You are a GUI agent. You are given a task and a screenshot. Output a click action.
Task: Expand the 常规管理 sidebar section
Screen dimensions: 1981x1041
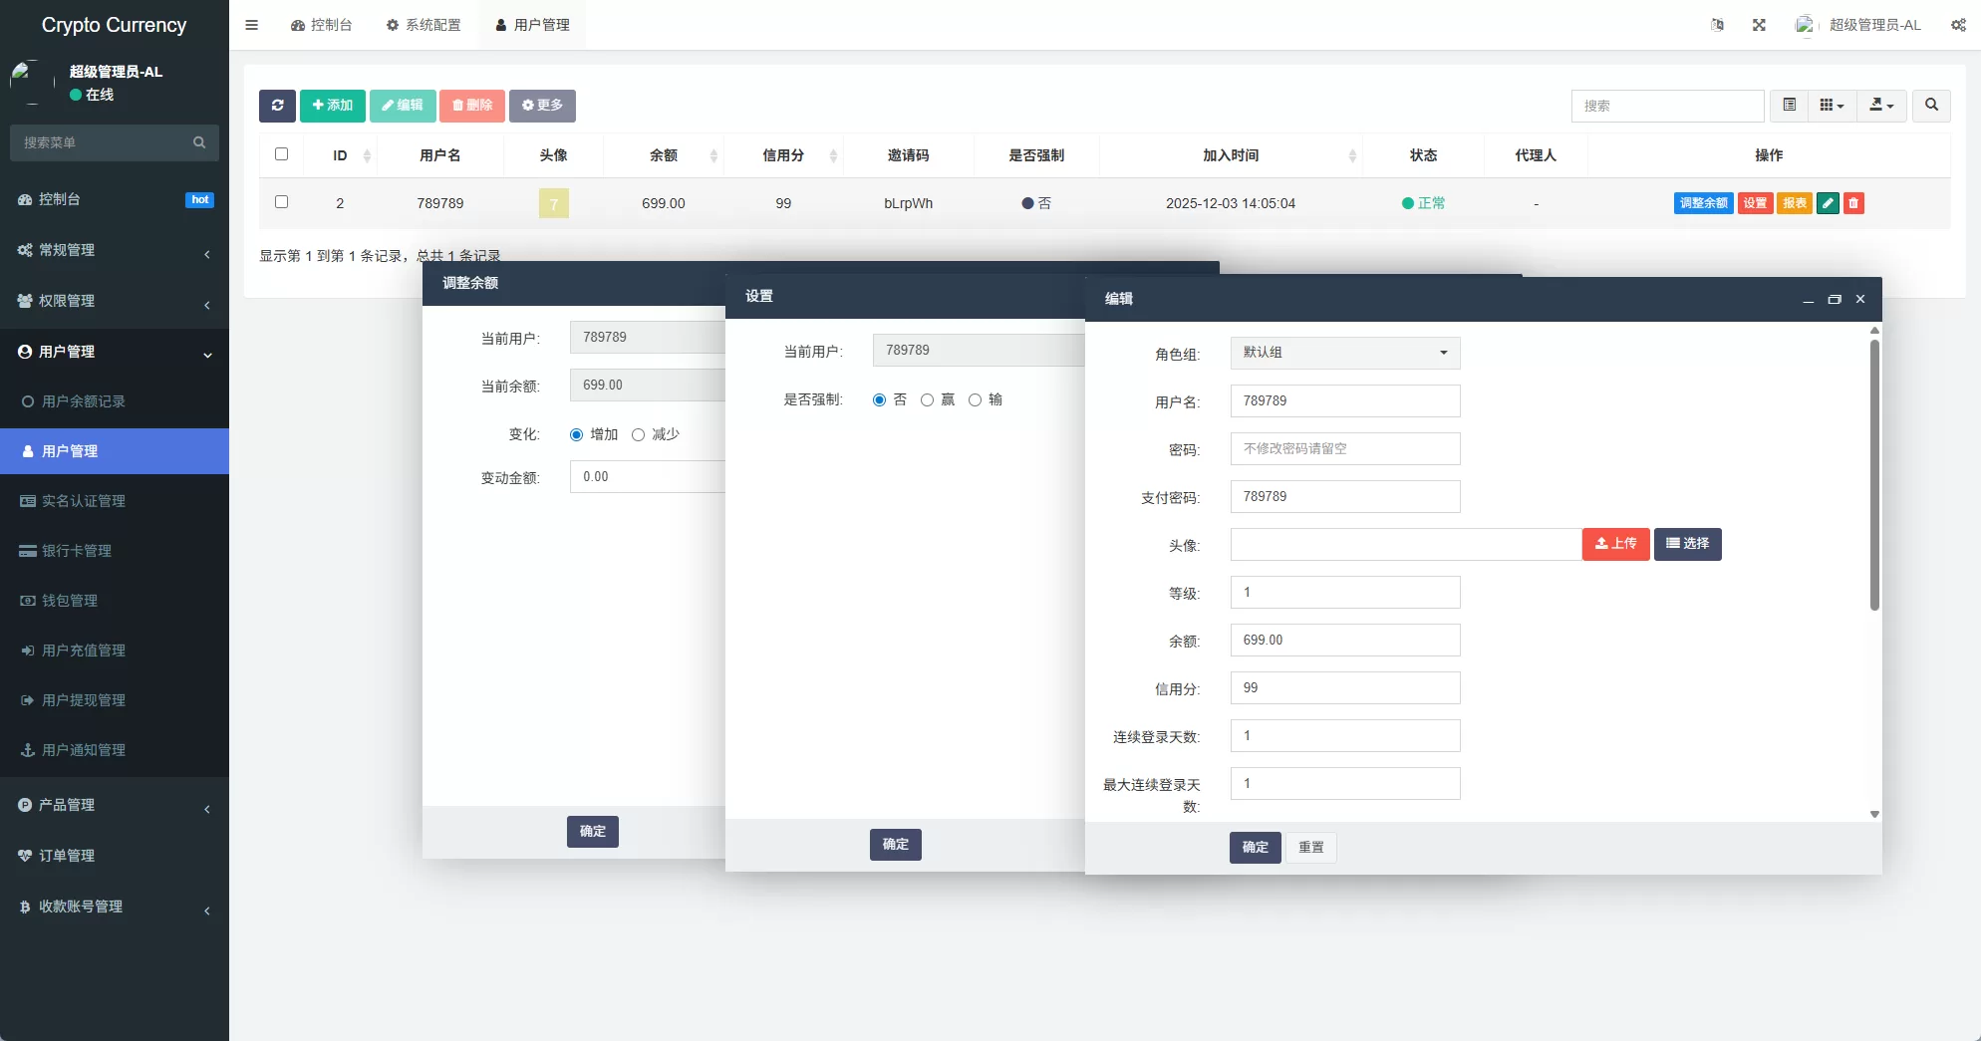114,250
